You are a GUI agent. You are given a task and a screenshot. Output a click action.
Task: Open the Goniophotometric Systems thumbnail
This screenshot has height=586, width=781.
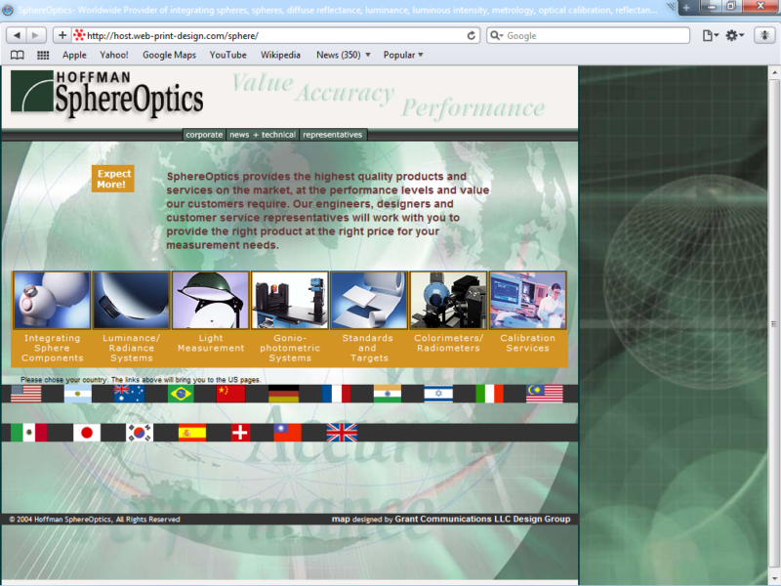(x=290, y=301)
